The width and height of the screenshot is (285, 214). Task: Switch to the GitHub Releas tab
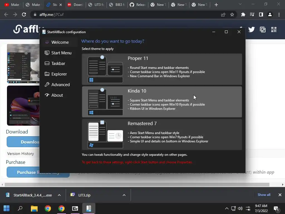138,5
